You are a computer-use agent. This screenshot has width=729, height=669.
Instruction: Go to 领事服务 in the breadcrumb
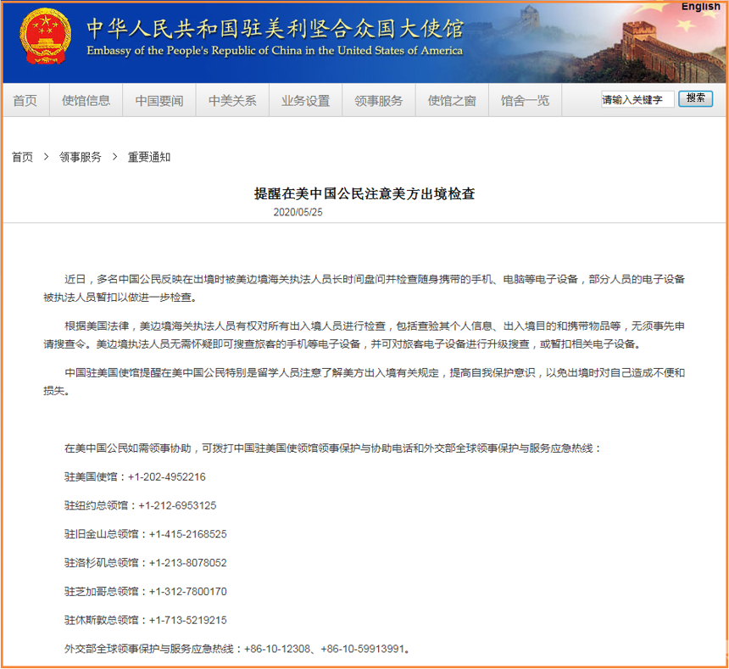[81, 157]
